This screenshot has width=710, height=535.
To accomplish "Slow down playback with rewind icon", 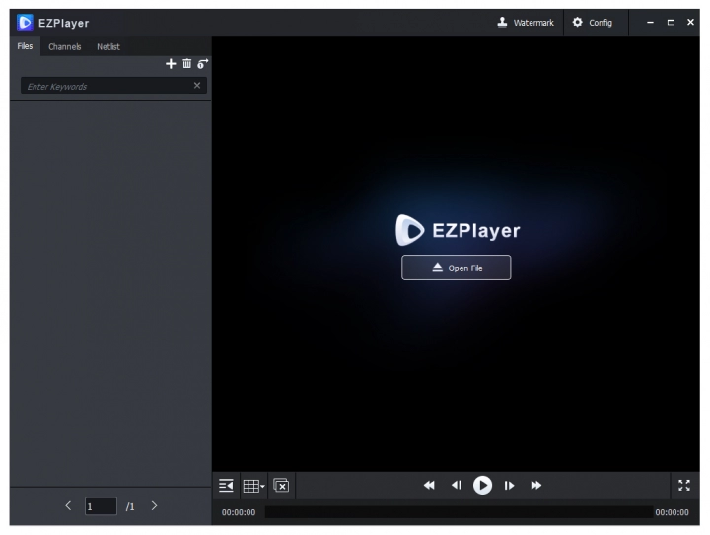I will pos(429,485).
